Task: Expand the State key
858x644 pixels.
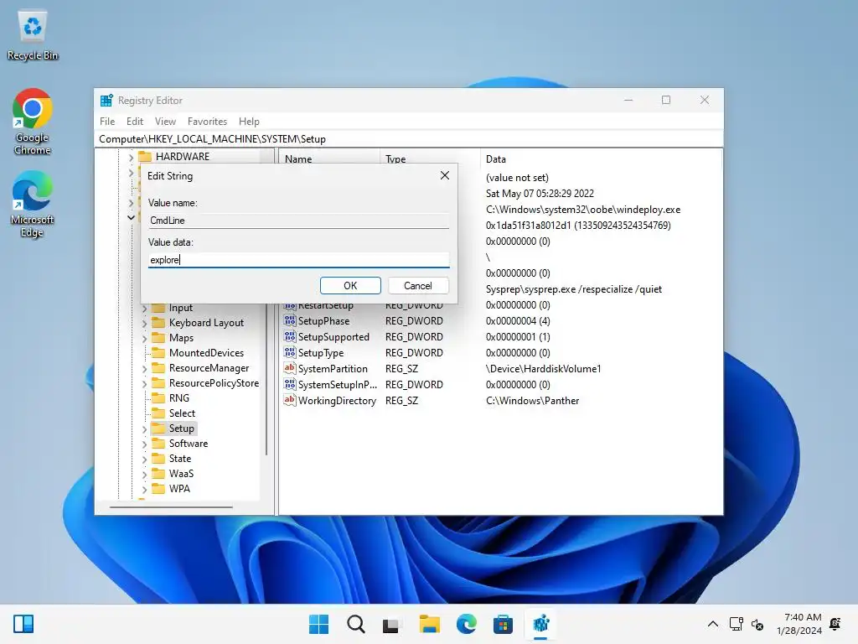Action: (144, 459)
